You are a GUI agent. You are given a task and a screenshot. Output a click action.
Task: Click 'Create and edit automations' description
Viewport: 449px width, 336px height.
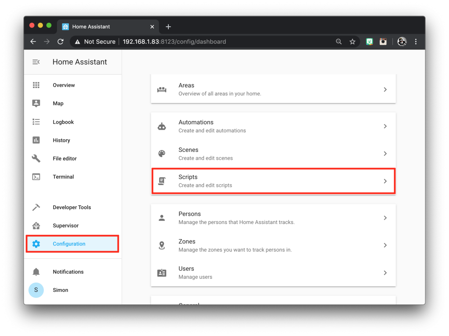[x=212, y=130]
